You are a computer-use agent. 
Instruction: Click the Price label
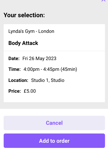coord(15,91)
